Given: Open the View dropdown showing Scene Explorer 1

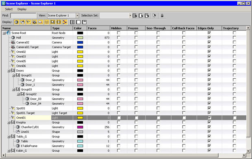Looking at the screenshot, I should pos(77,15).
